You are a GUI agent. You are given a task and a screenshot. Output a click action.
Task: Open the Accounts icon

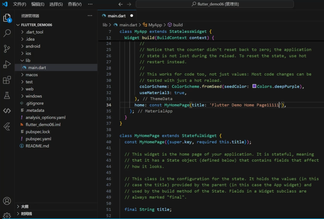pos(7,201)
